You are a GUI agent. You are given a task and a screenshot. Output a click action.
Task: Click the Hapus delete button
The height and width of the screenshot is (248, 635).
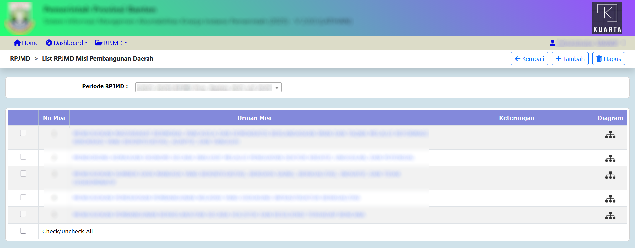(608, 59)
